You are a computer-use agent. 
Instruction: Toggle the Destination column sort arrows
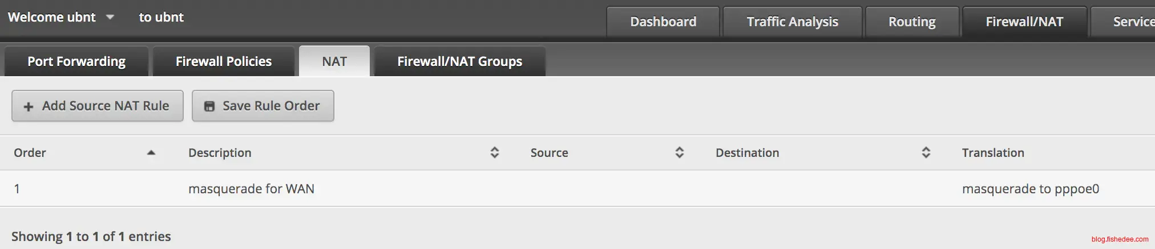(x=926, y=152)
